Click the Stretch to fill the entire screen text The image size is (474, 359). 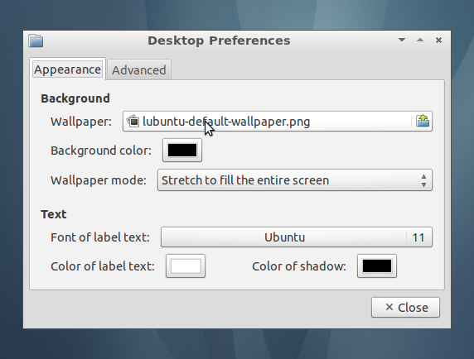[245, 180]
